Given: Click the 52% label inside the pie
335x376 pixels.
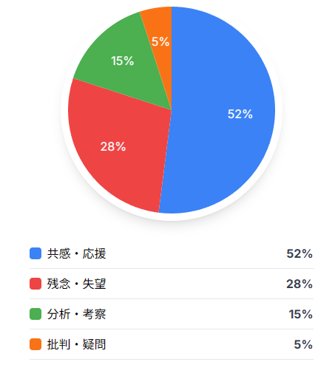Looking at the screenshot, I should 240,114.
